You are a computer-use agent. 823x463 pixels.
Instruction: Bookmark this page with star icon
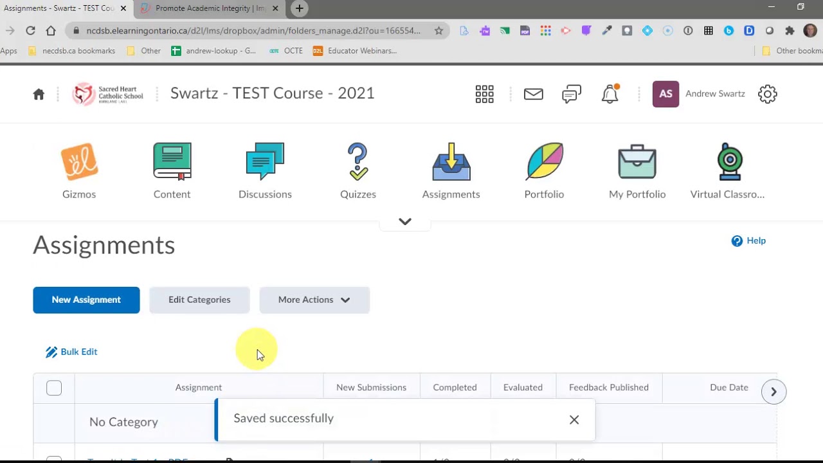439,30
